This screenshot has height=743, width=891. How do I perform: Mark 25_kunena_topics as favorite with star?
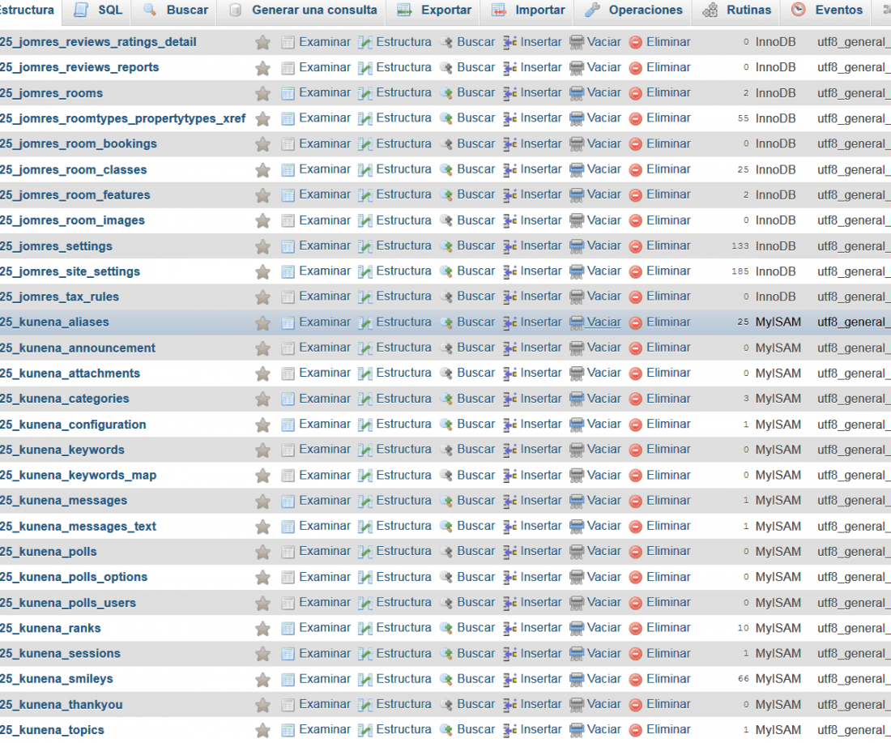(262, 731)
